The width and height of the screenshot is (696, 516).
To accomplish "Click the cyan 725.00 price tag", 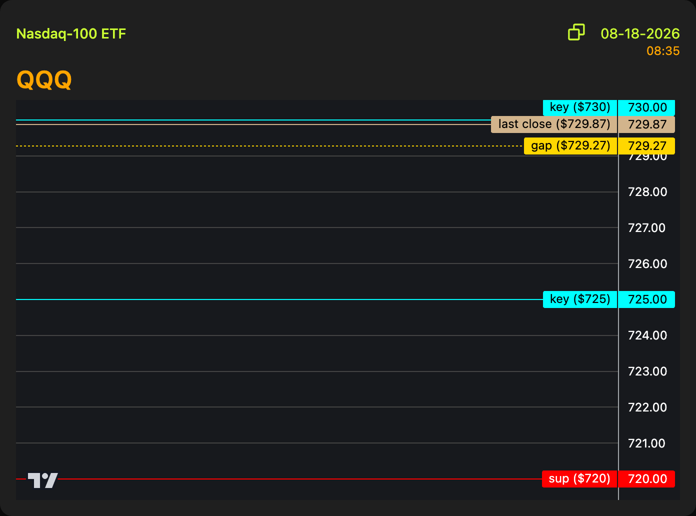I will (646, 299).
